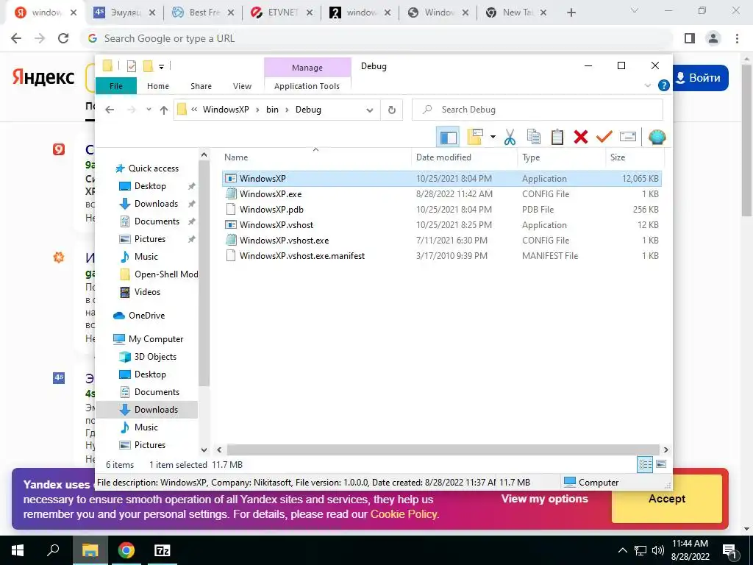Sort by the Size column header
This screenshot has height=565, width=753.
(x=635, y=157)
